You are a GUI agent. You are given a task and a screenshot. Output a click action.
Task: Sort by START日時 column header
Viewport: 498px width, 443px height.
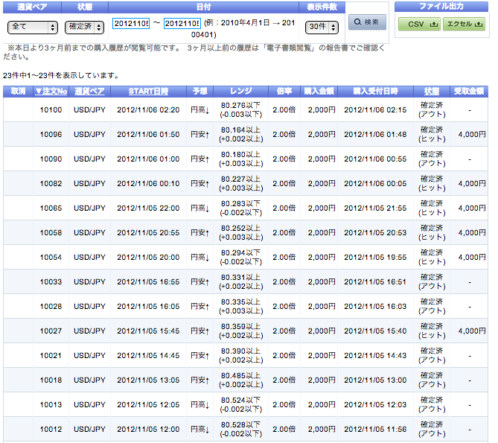pos(148,92)
